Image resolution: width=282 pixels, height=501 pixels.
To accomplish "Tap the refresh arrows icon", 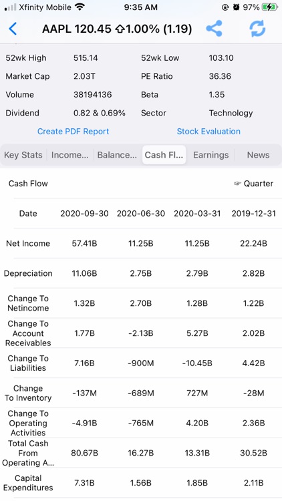I will pos(257,29).
